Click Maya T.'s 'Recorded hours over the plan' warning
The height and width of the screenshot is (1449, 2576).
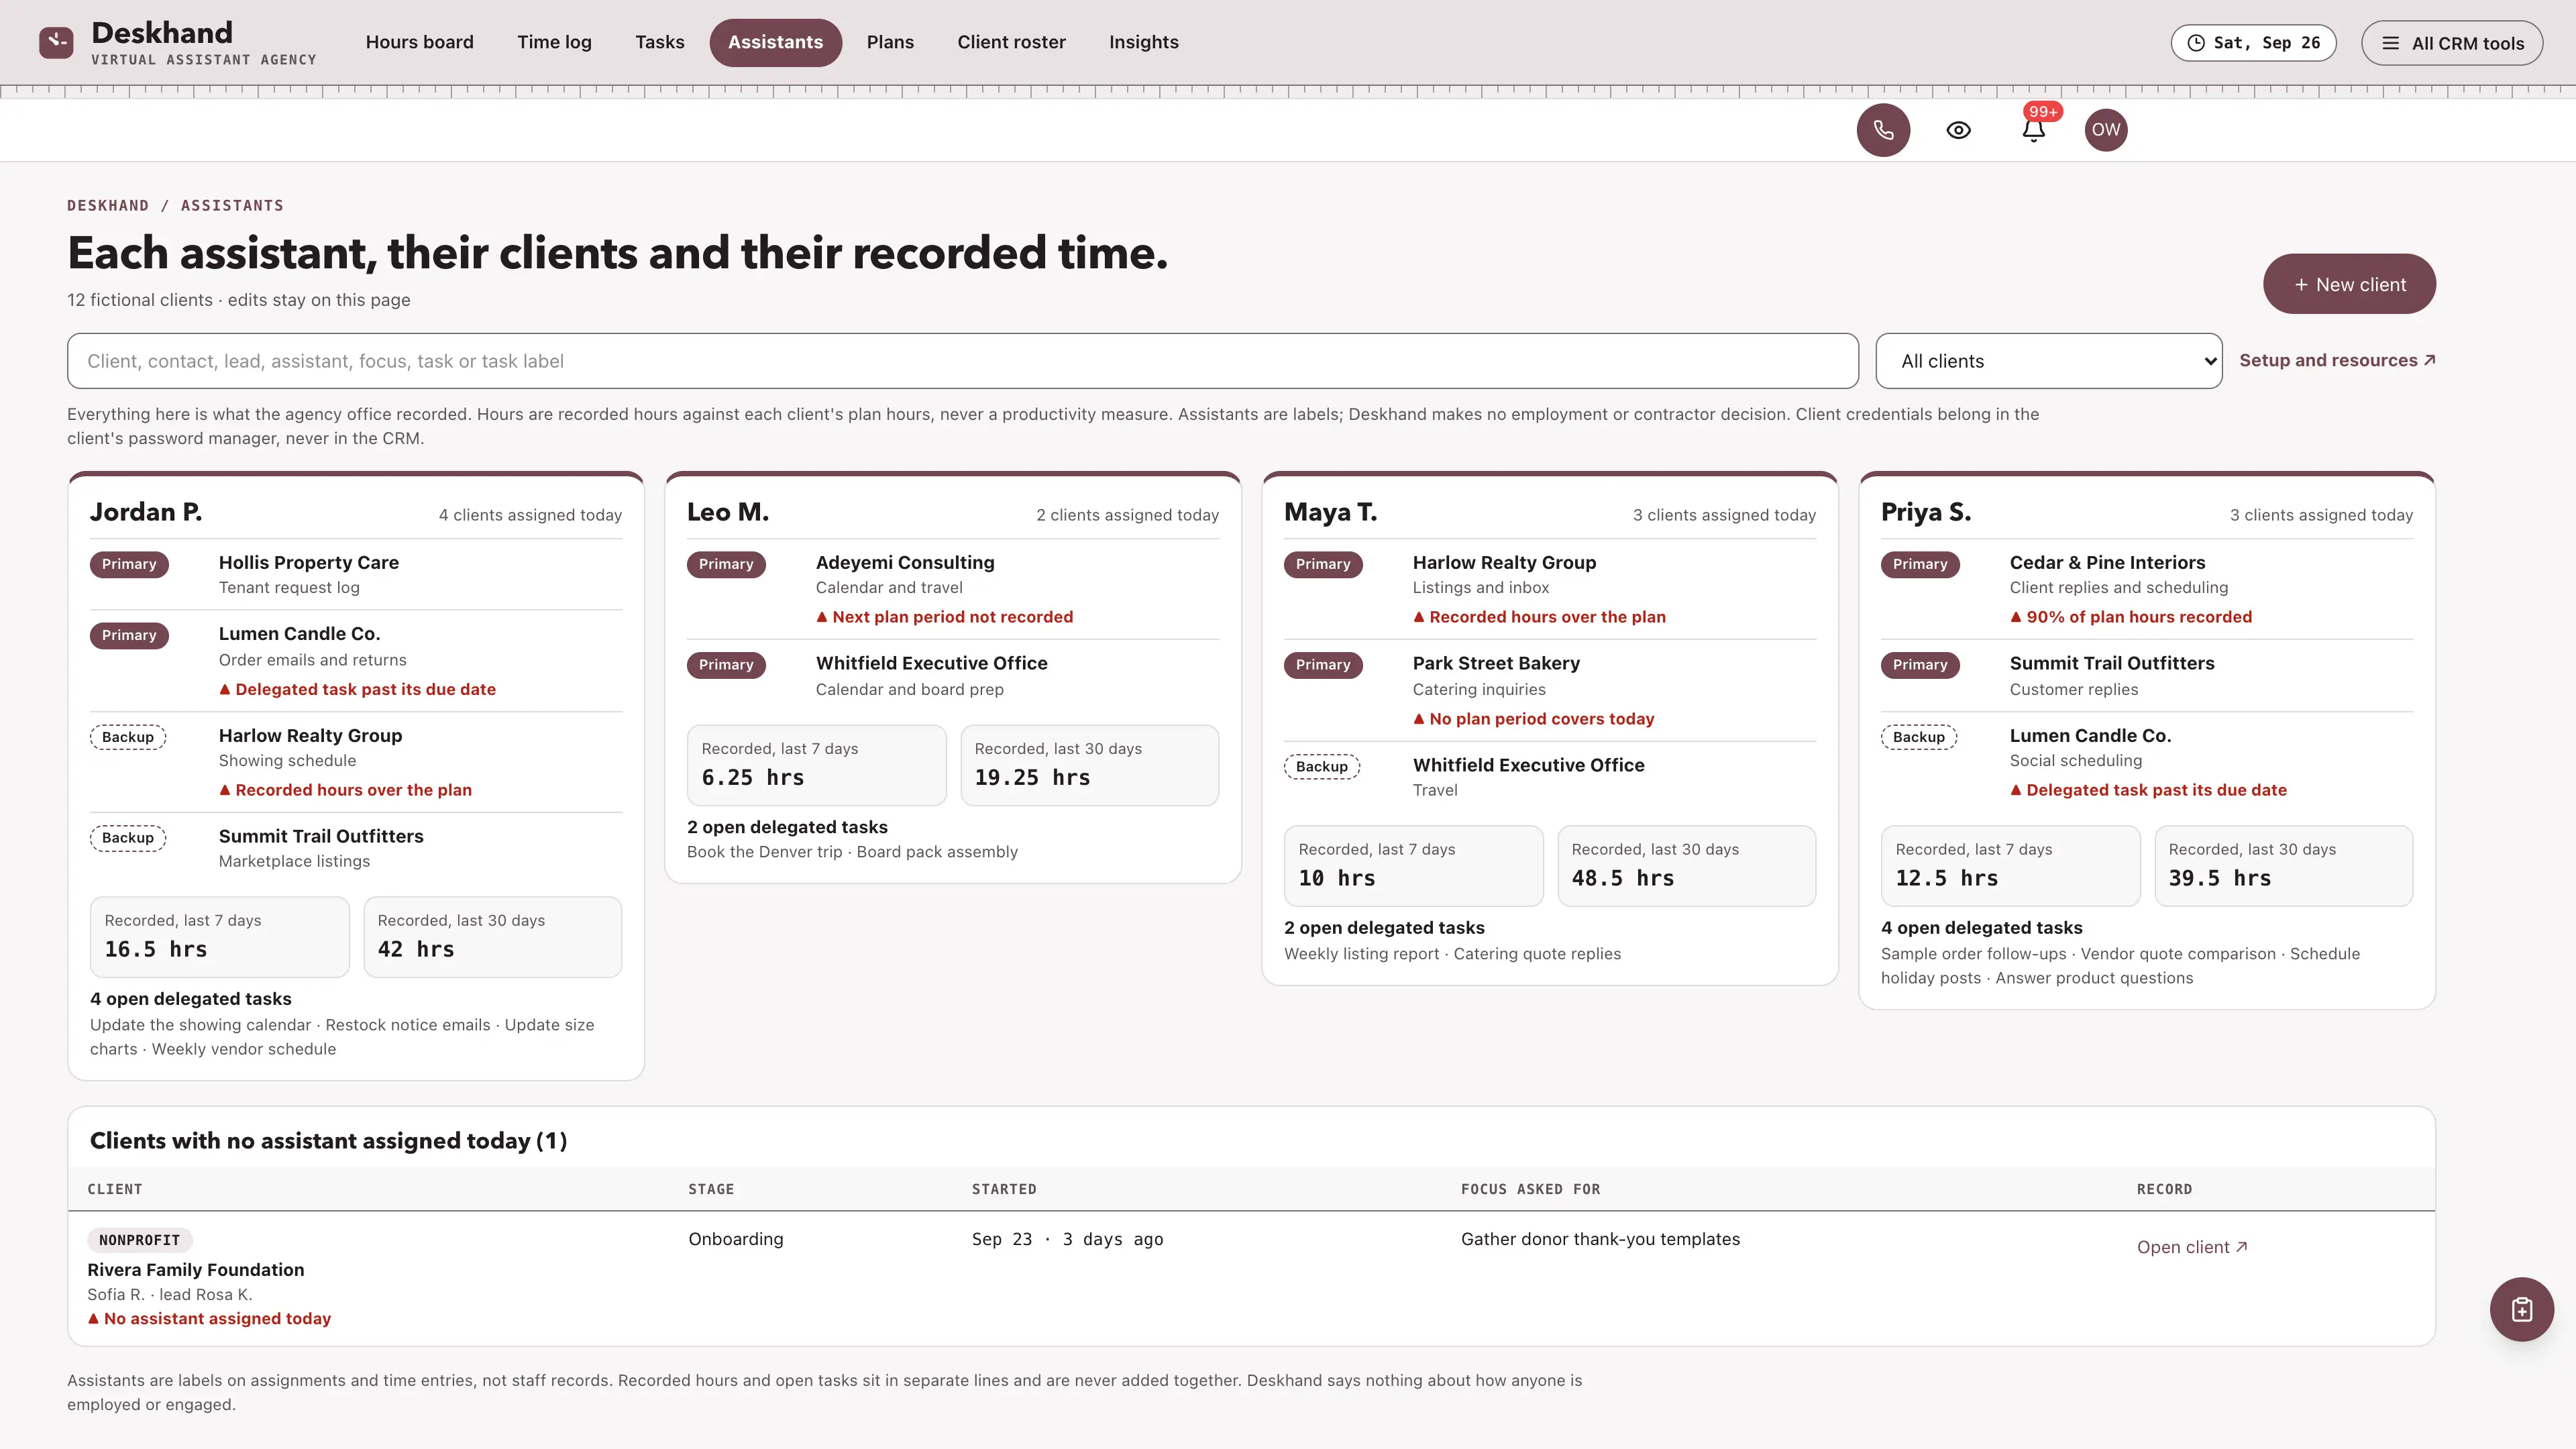point(1539,617)
